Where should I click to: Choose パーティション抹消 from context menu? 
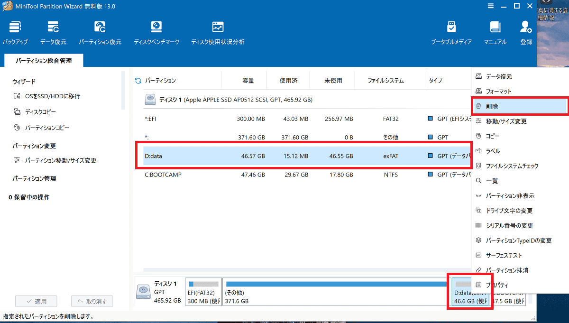click(x=520, y=270)
